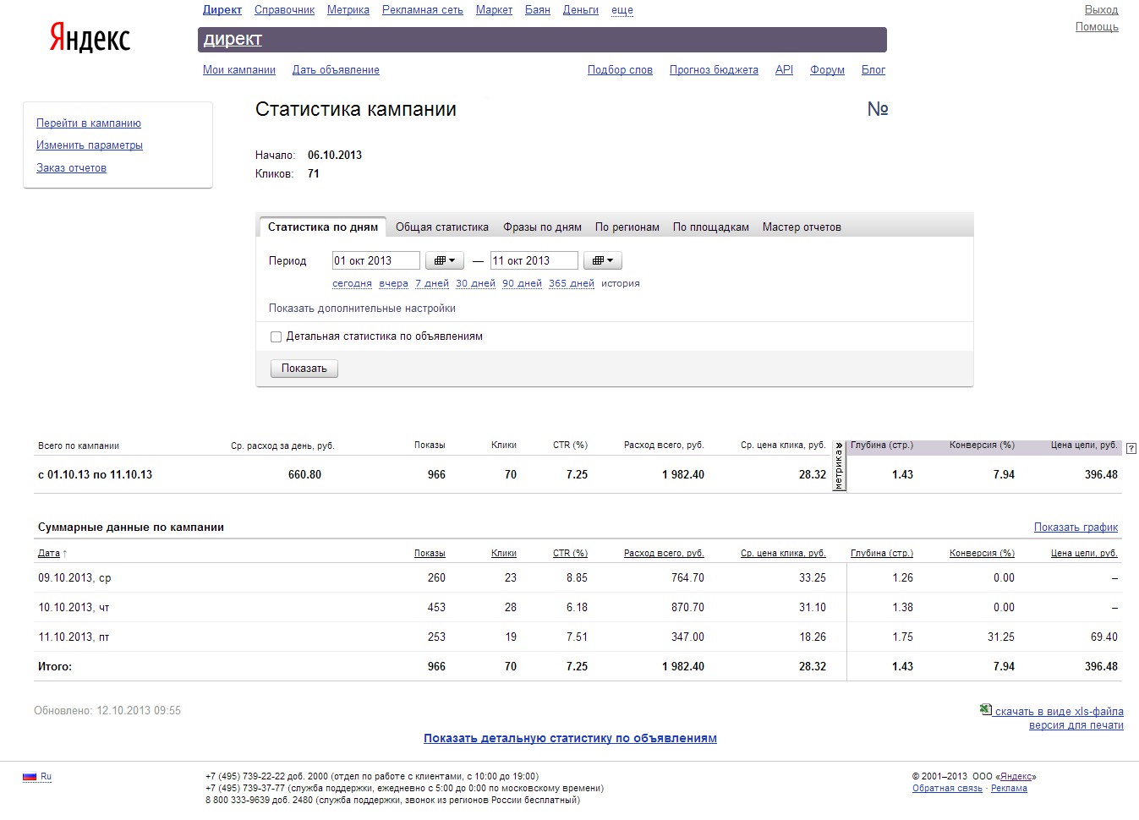
Task: Expand Показать дополнительные настройки
Action: pos(362,309)
